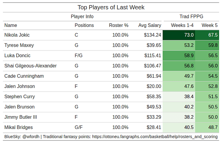The width and height of the screenshot is (222, 143).
Task: Click the Trad FPPG group header
Action: [191, 17]
